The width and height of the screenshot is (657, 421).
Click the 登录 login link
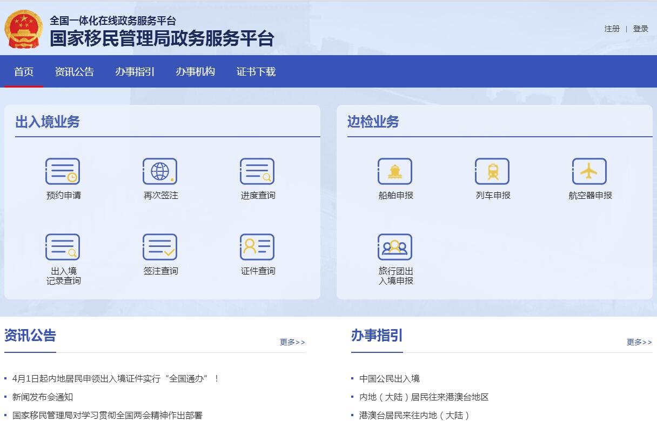point(641,29)
